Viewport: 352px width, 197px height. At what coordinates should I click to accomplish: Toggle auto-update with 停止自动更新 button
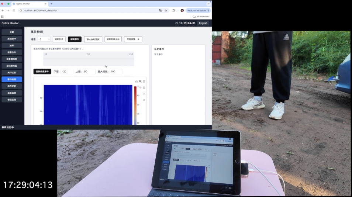coord(93,39)
